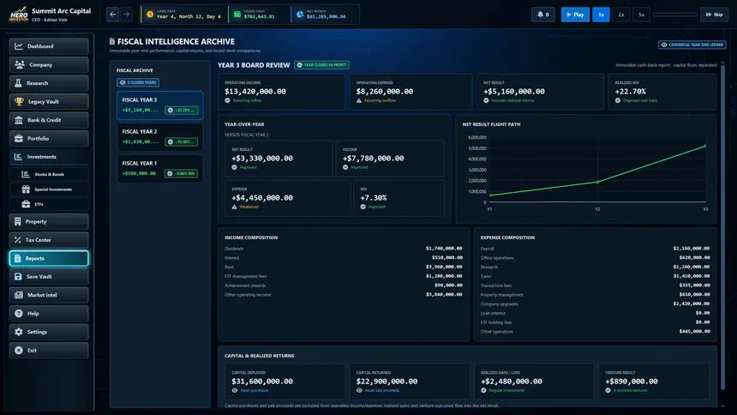Click Operating Income value $13,420,000.00
Viewport: 737px width, 415px height.
click(255, 91)
